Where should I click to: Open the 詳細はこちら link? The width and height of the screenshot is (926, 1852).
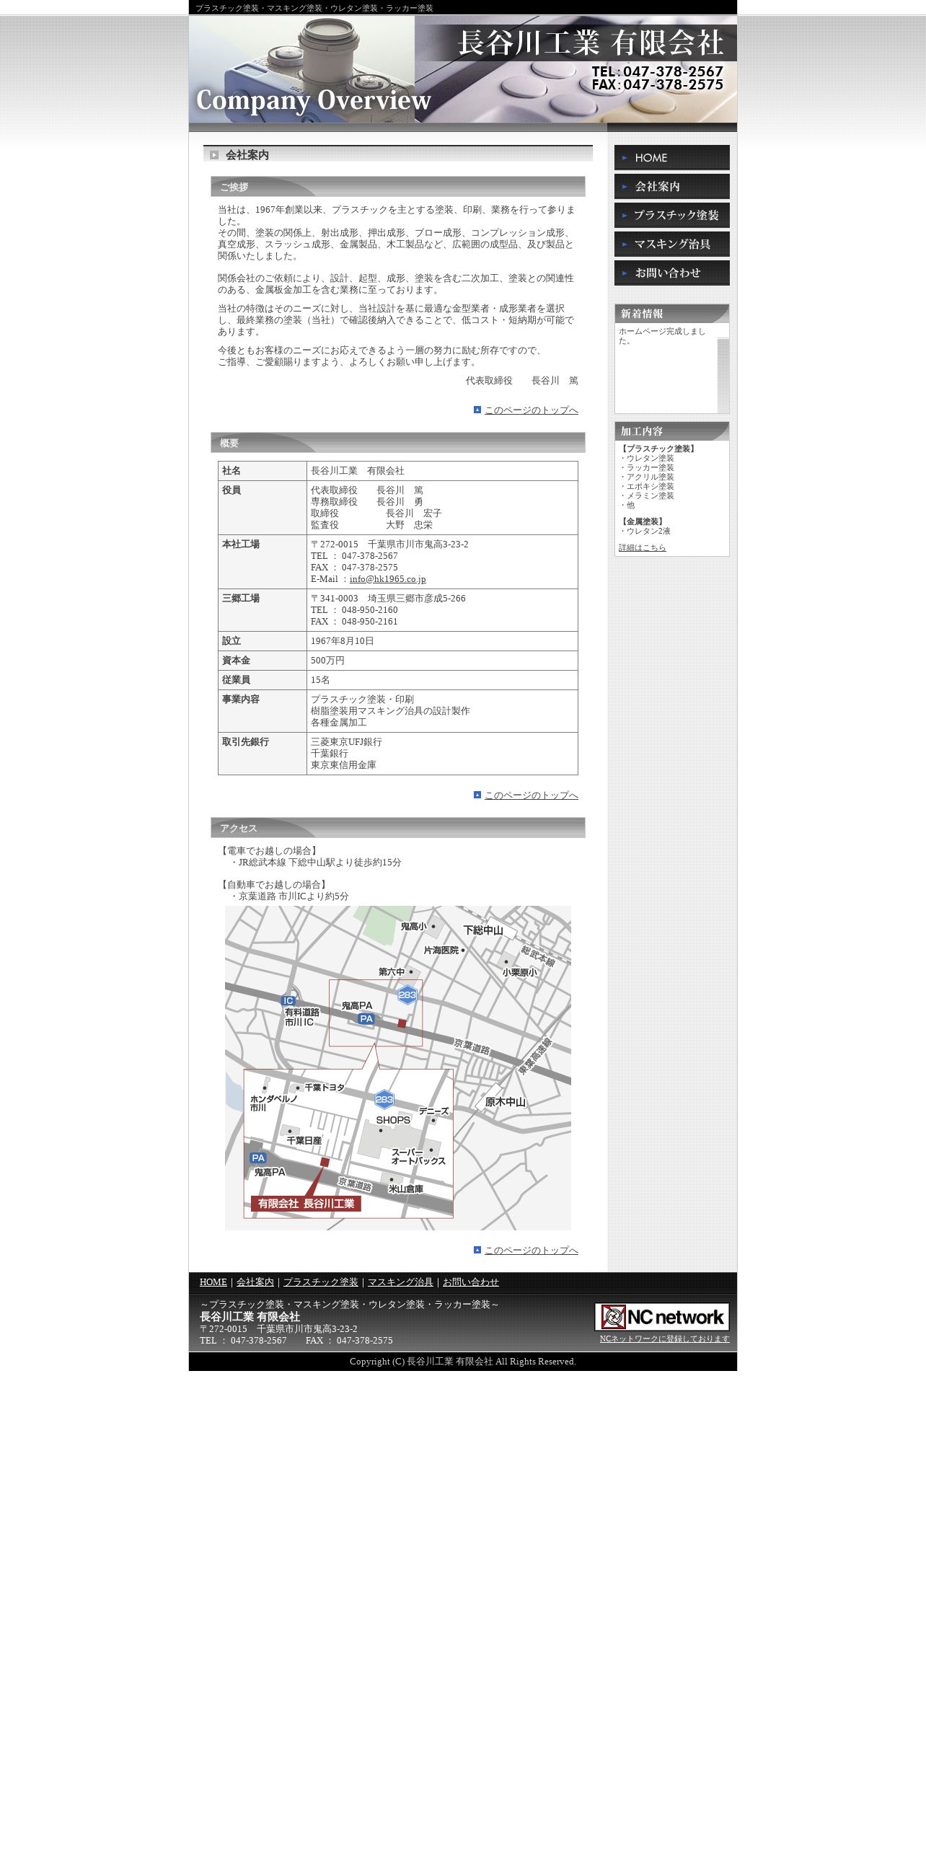click(x=642, y=547)
